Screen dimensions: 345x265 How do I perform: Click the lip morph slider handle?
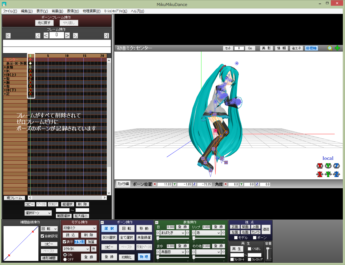click(x=194, y=238)
